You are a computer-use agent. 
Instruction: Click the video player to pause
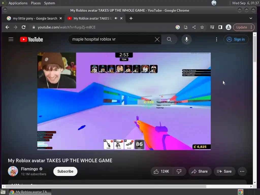pyautogui.click(x=124, y=101)
